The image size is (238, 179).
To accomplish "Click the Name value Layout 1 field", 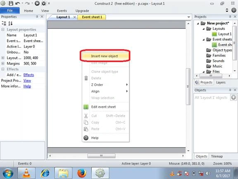I will point(34,35).
